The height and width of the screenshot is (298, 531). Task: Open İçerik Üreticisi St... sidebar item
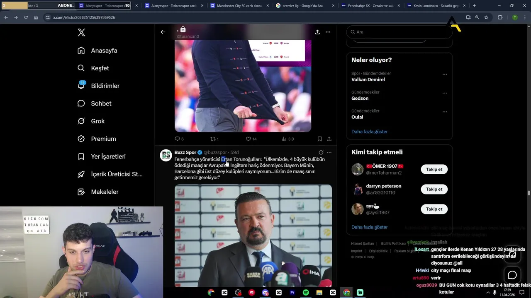tap(110, 174)
